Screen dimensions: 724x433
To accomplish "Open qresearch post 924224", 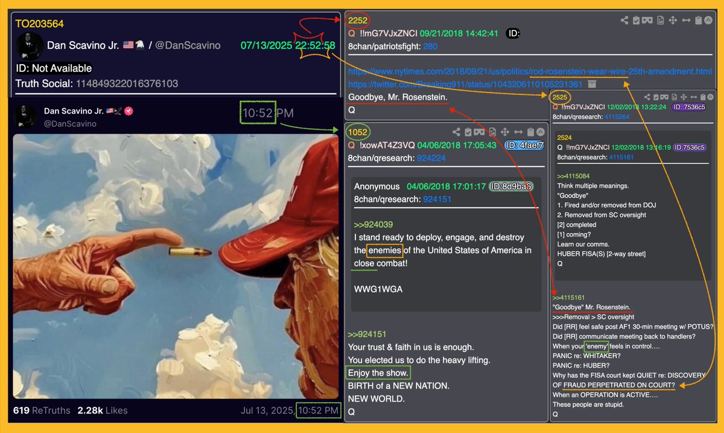I will (x=432, y=158).
